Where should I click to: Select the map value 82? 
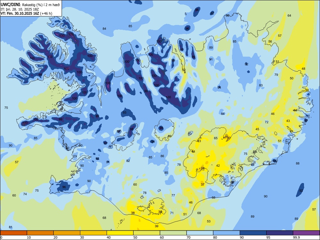(x=128, y=161)
